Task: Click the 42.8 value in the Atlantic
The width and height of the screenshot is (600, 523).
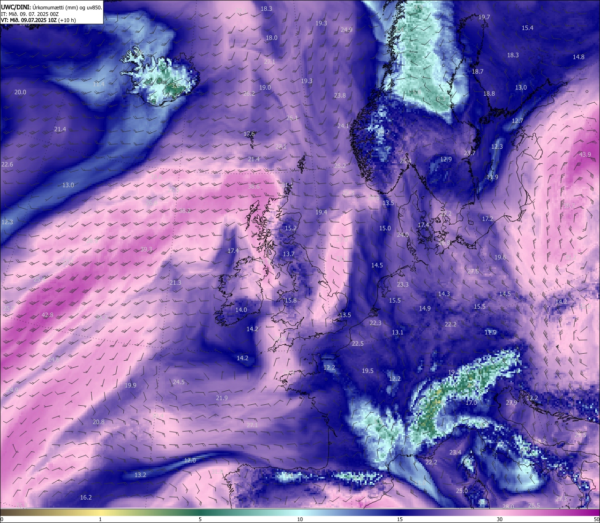Action: (x=47, y=315)
